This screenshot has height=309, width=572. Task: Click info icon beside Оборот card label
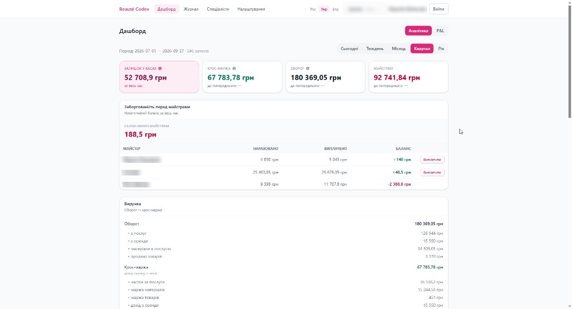[x=308, y=69]
